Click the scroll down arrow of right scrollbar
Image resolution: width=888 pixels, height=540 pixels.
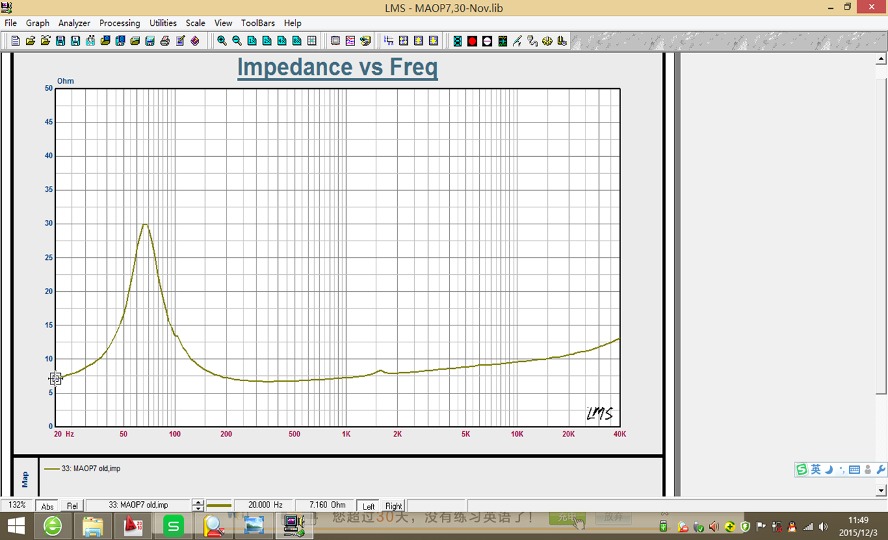[881, 491]
